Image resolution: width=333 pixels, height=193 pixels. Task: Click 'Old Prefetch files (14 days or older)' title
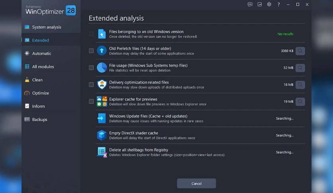pyautogui.click(x=140, y=49)
